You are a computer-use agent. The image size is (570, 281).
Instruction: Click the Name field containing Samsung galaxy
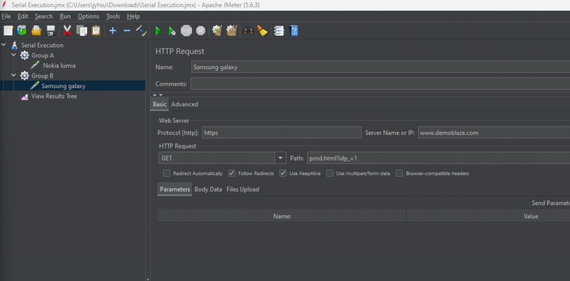381,67
